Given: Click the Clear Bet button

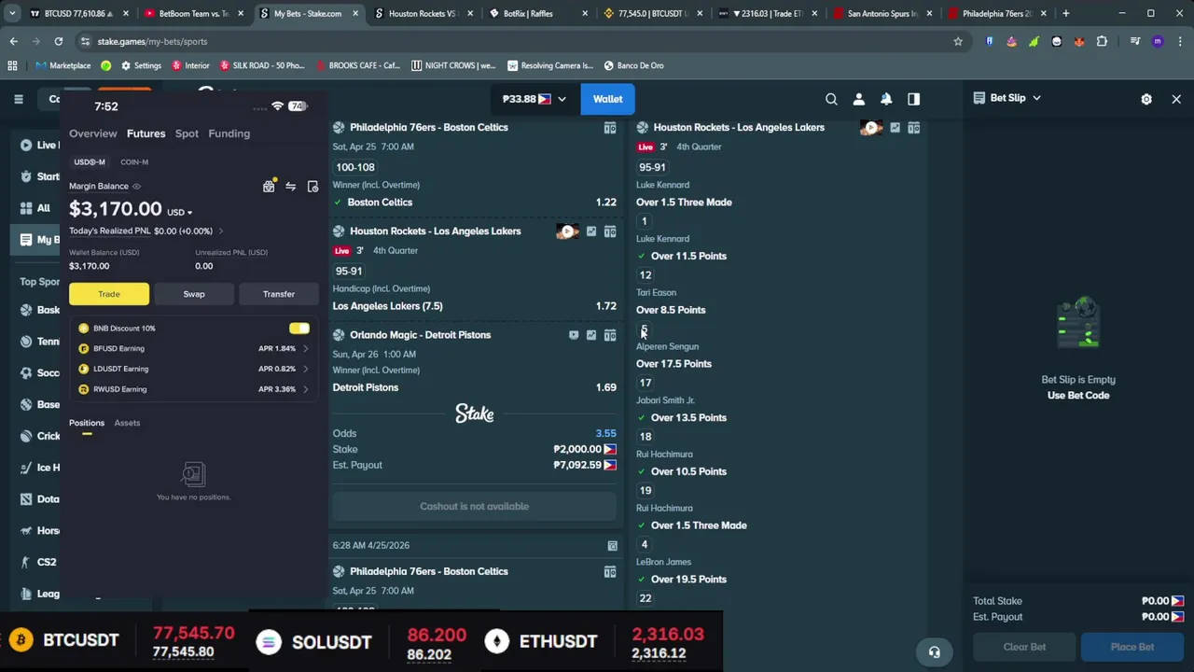Looking at the screenshot, I should click(x=1024, y=647).
